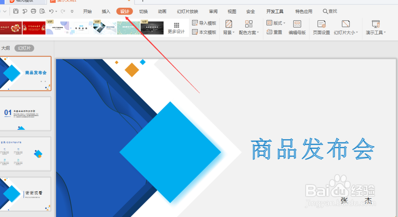Open the 切换 tab
398x217 pixels.
pyautogui.click(x=143, y=12)
